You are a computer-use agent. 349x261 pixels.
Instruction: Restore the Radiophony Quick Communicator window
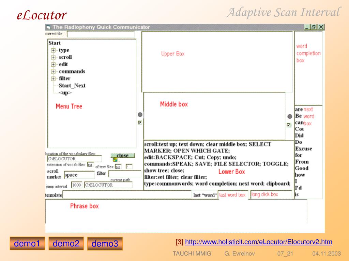click(314, 27)
